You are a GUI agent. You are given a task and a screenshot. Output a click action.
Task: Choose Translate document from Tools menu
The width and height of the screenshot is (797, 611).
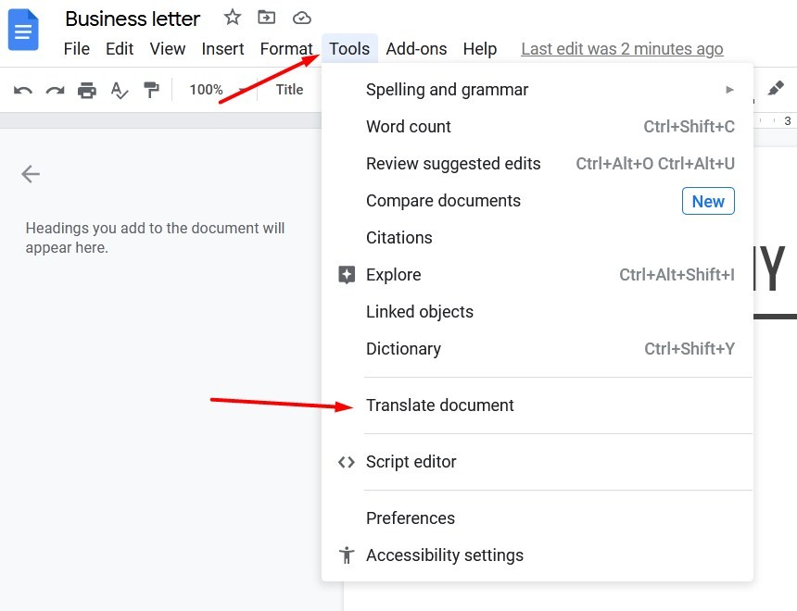pos(440,405)
